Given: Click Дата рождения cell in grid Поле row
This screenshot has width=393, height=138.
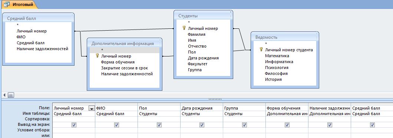Looking at the screenshot, I should pos(202,108).
